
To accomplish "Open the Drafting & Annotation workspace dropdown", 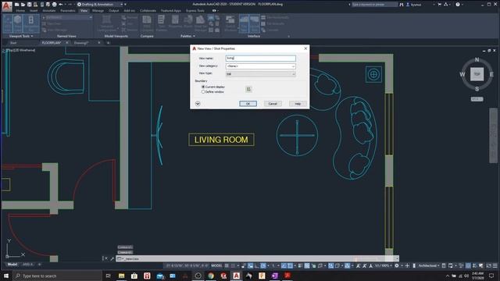I will coord(101,5).
